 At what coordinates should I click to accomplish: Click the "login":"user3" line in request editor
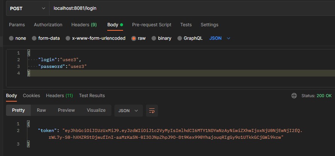coord(60,60)
